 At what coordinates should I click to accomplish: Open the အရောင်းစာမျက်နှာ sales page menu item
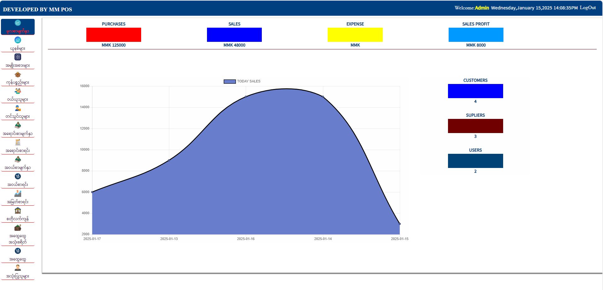coord(18,134)
